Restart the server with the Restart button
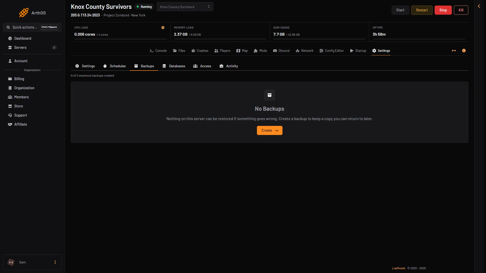Screen dimensions: 486x273 [422, 10]
